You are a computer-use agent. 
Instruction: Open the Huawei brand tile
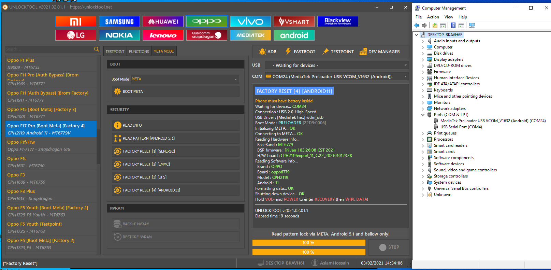tap(163, 22)
